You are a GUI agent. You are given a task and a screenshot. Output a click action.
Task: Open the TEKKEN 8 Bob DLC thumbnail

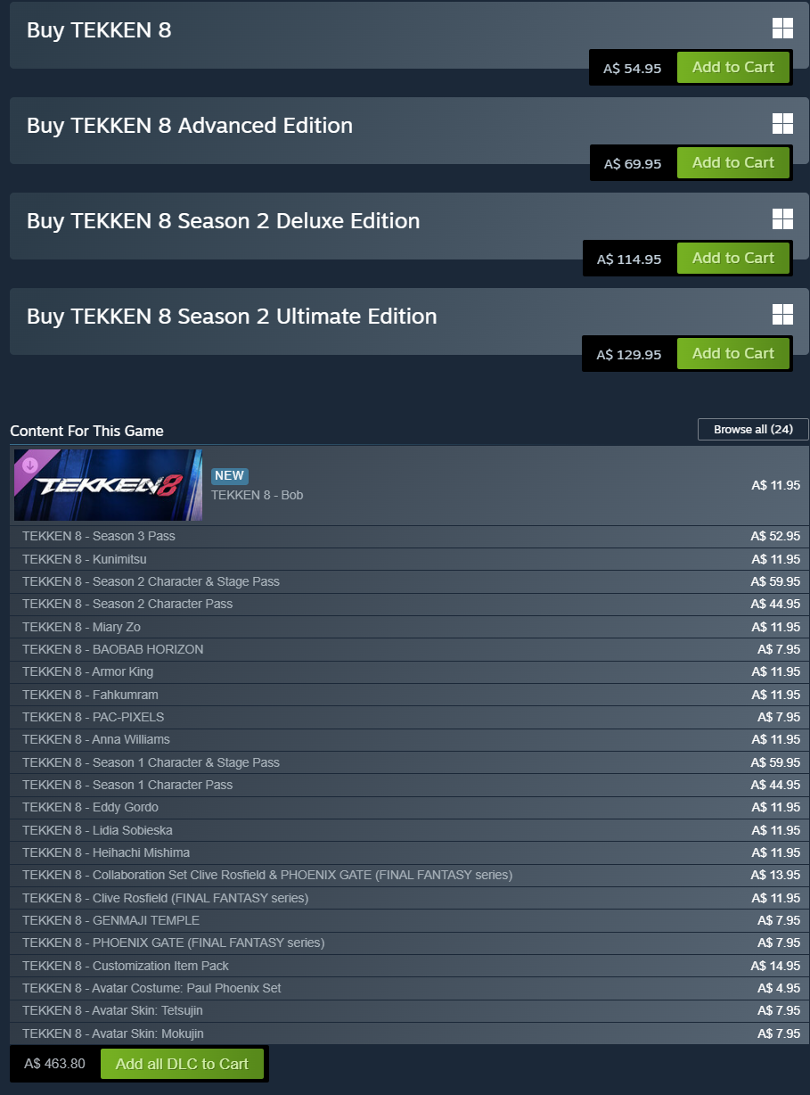[x=109, y=485]
